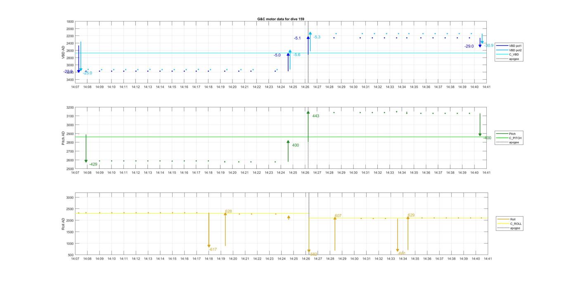Click the '-30.9' VBD annotation
This screenshot has height=286, width=578.
point(489,45)
